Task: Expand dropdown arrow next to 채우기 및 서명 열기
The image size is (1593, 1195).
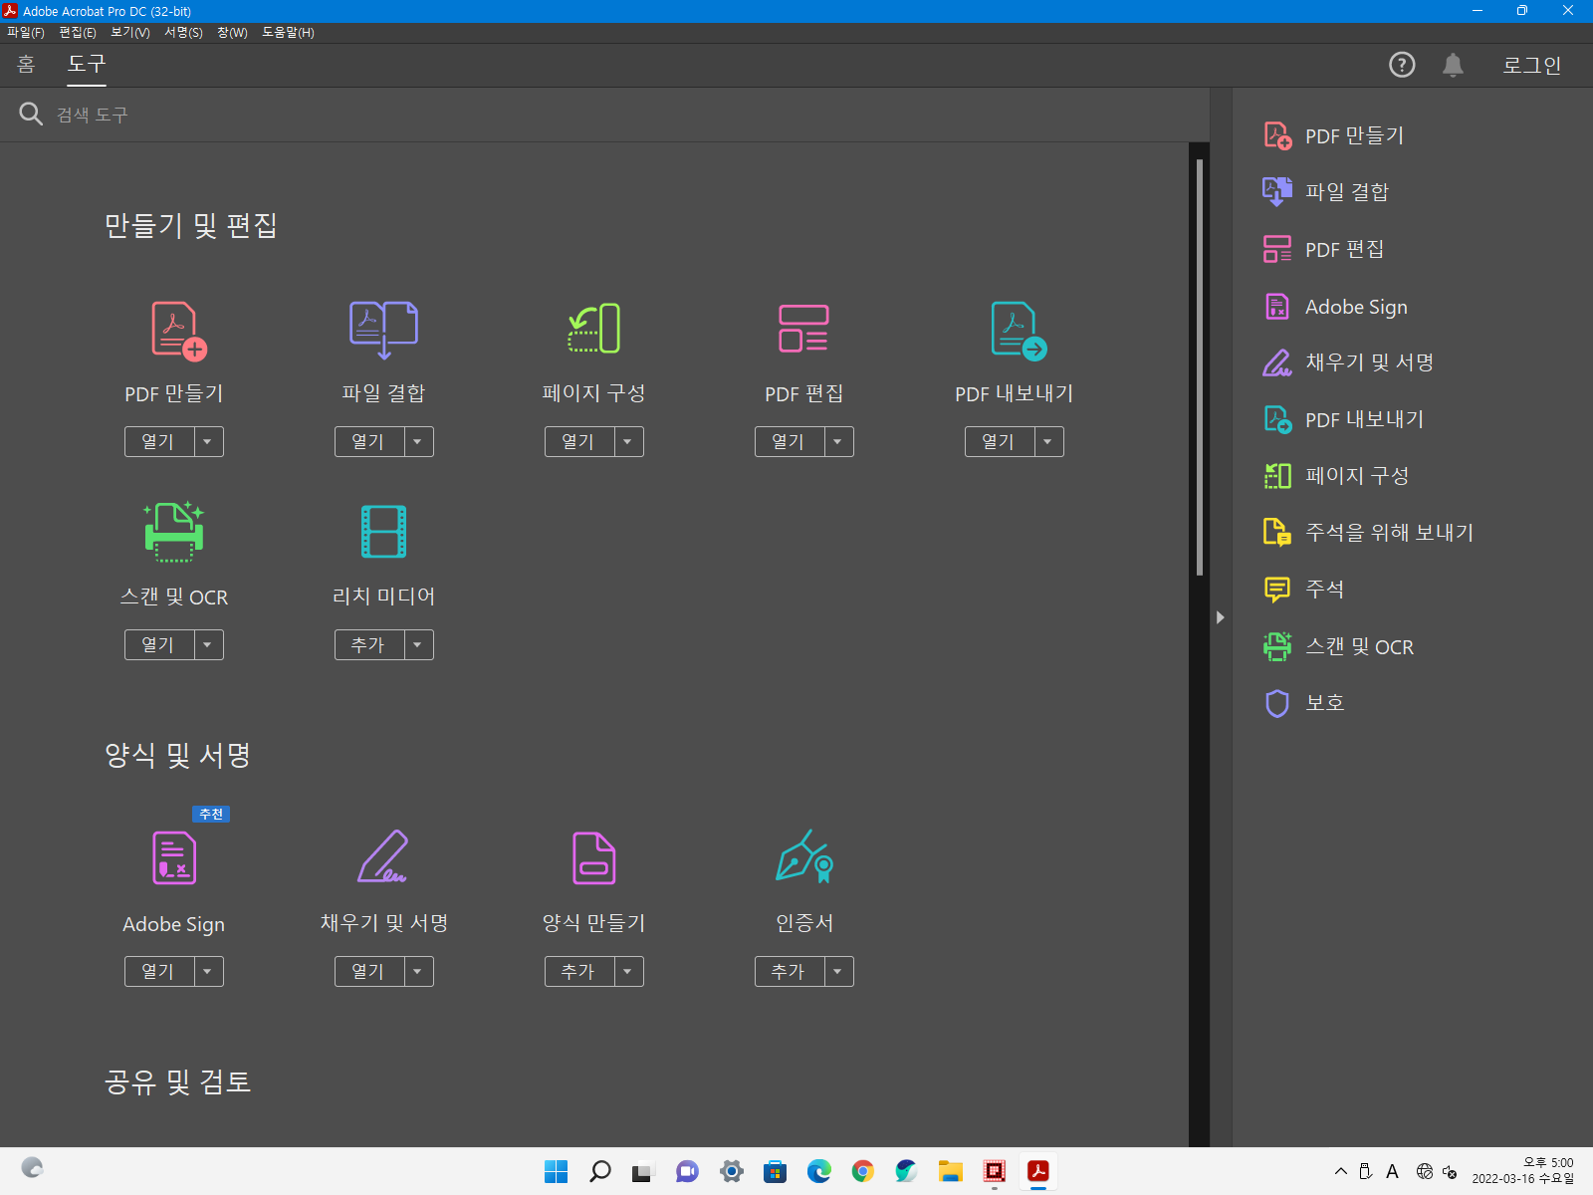Action: (418, 971)
